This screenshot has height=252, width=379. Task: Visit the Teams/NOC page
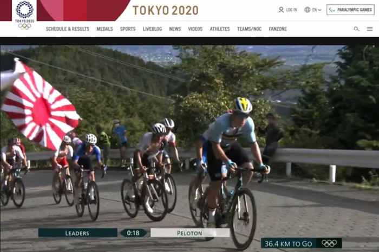(x=249, y=29)
